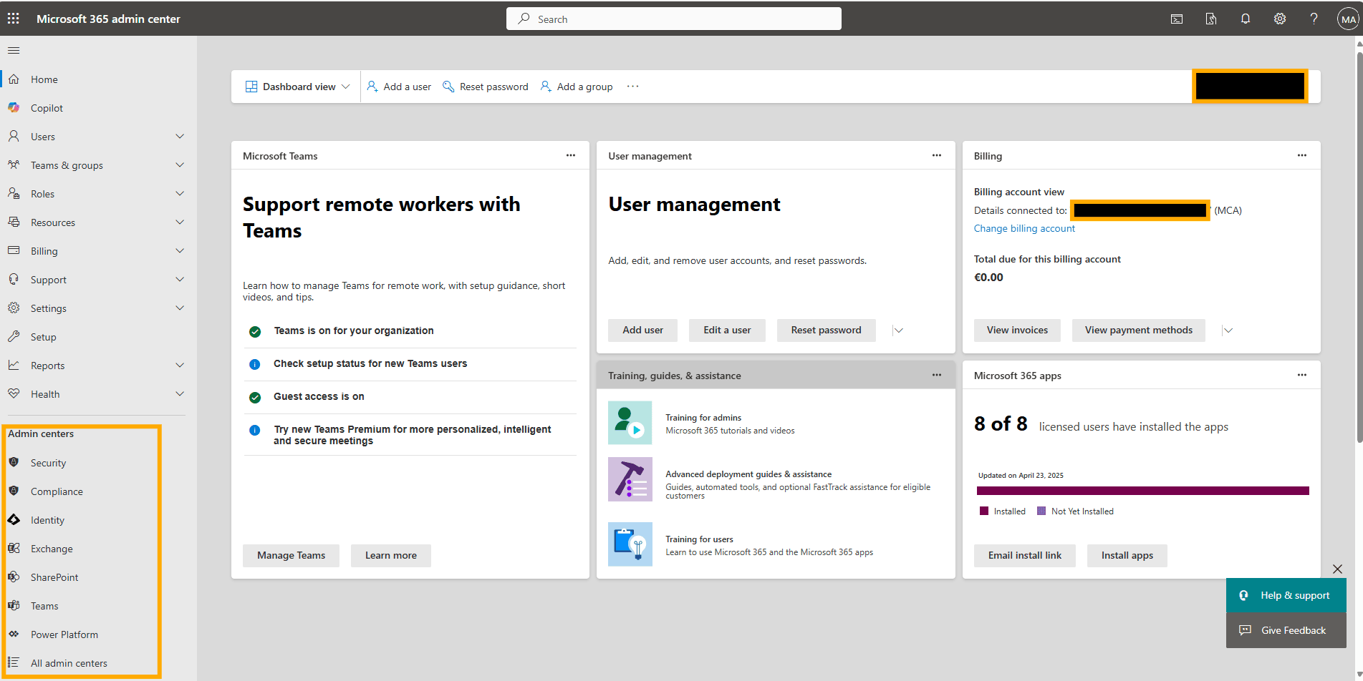Image resolution: width=1363 pixels, height=681 pixels.
Task: Open the Billing card ellipsis menu
Action: (1302, 155)
